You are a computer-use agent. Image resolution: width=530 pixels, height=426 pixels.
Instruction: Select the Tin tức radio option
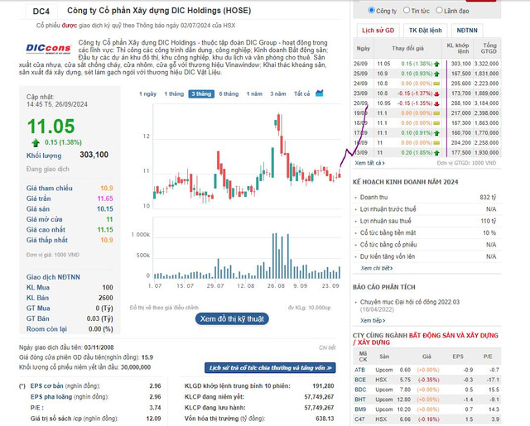407,10
